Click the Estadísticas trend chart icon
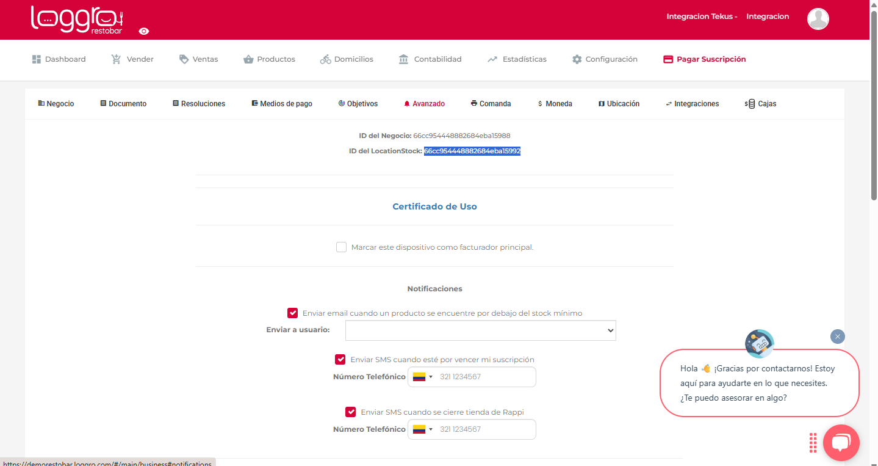The height and width of the screenshot is (466, 878). [492, 59]
